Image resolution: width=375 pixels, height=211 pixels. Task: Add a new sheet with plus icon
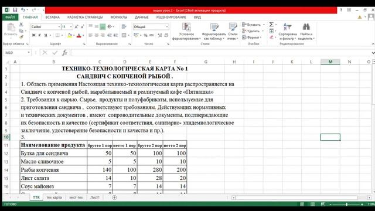click(x=114, y=198)
